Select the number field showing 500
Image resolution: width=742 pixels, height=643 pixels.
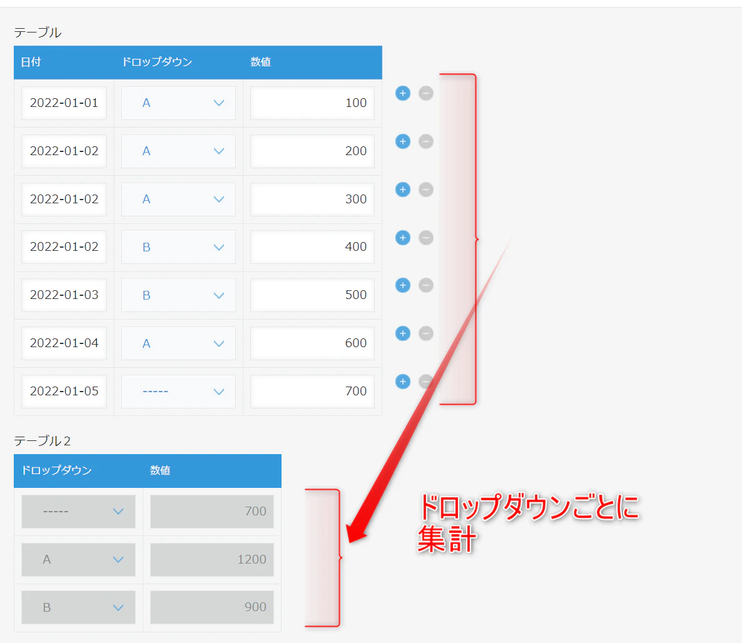(x=312, y=295)
